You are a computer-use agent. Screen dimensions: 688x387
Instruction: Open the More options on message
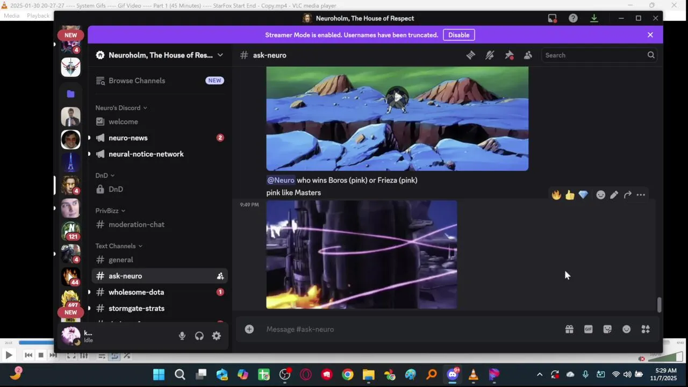tap(641, 195)
